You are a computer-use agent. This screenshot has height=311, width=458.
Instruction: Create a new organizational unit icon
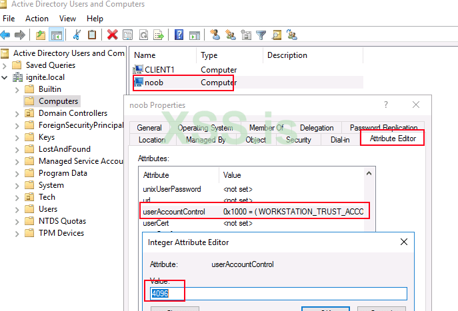(246, 35)
